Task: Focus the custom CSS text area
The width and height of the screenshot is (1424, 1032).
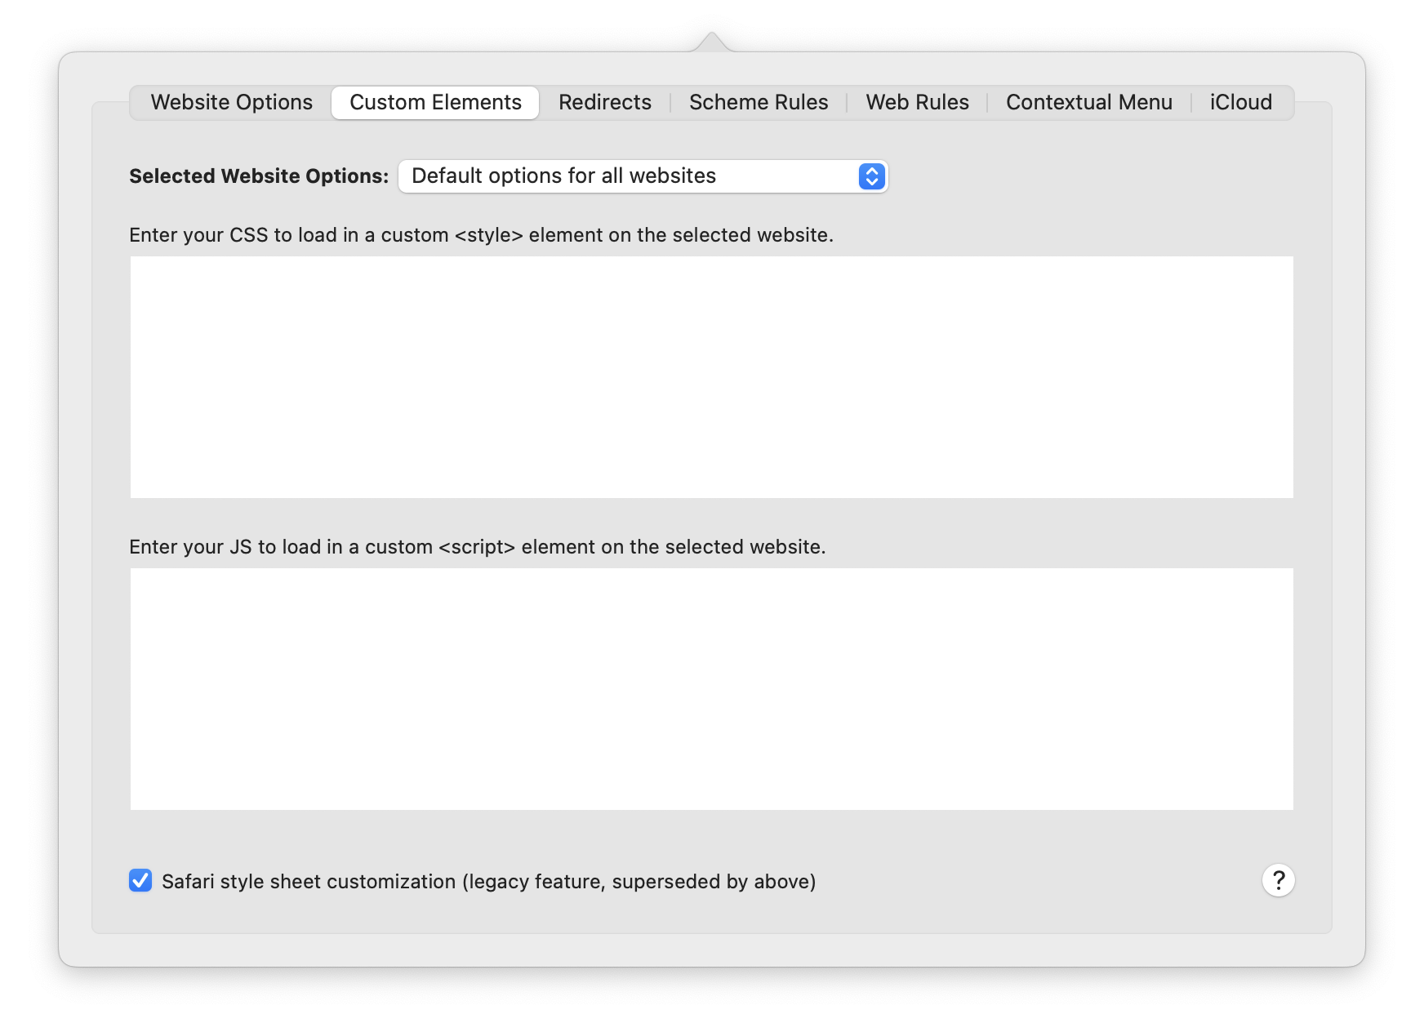Action: (711, 377)
